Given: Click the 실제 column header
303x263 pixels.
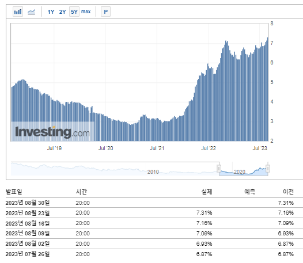Looking at the screenshot, I should [207, 192].
